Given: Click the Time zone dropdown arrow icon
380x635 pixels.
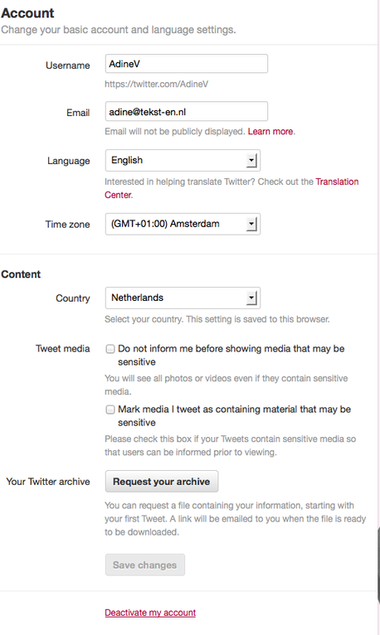Looking at the screenshot, I should (x=251, y=224).
